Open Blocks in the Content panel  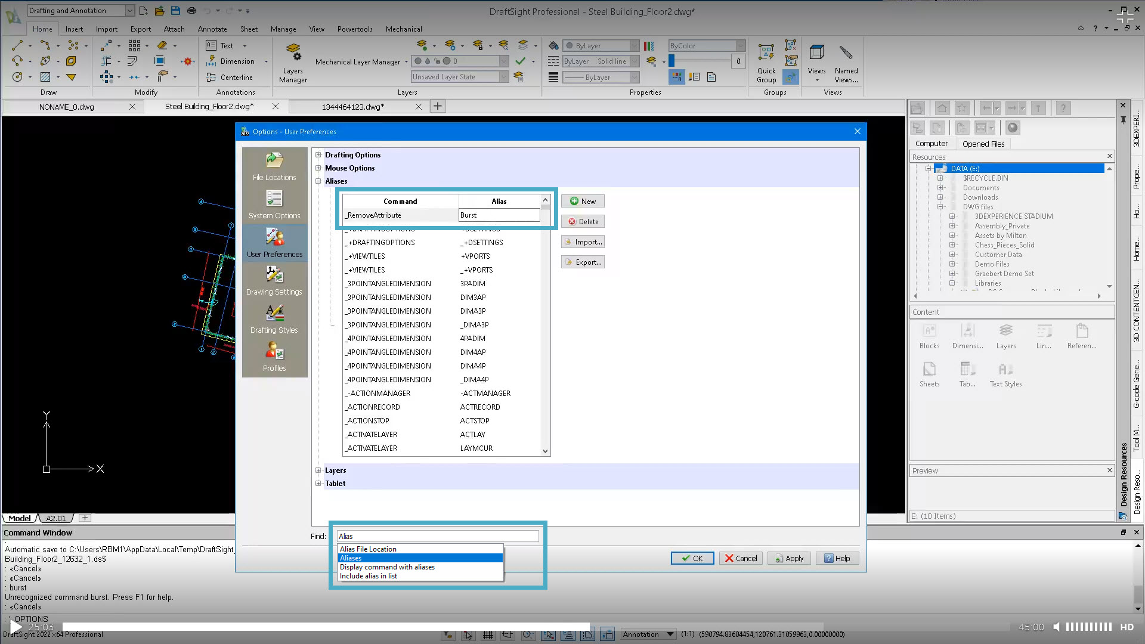point(929,336)
